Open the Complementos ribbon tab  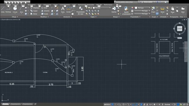(x=65, y=5)
